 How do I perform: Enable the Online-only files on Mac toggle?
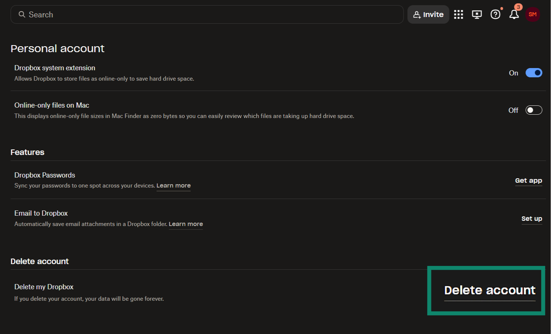(x=534, y=110)
